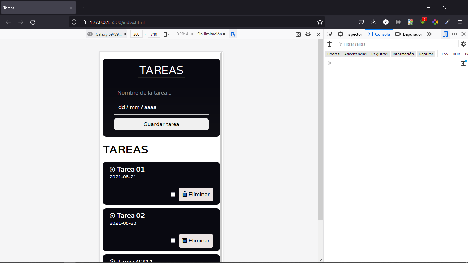This screenshot has height=263, width=468.
Task: Show more devtools tabs with chevrons
Action: click(429, 34)
